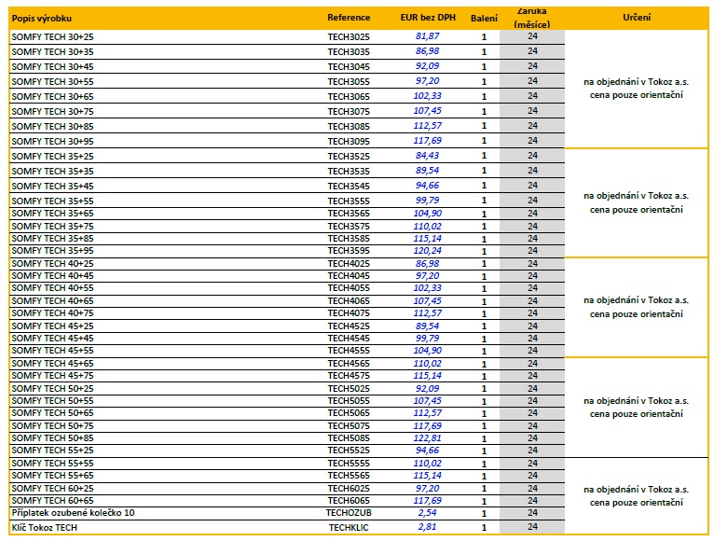Click reference TECH4545
The image size is (714, 541).
pos(349,339)
